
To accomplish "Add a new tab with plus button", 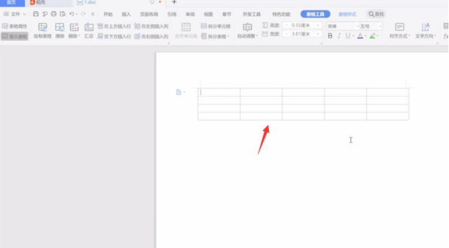I will point(174,2).
